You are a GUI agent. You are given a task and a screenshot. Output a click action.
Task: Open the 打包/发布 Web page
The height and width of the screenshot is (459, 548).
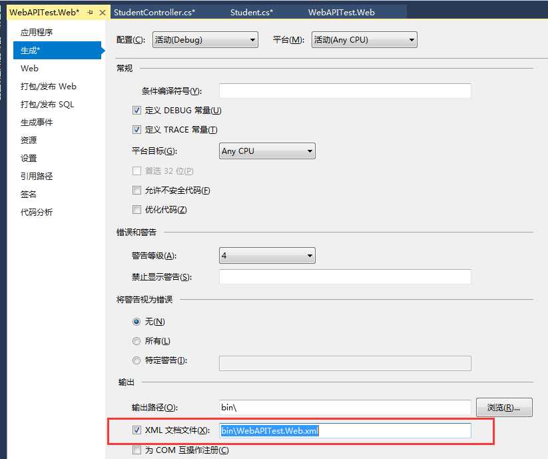point(48,87)
